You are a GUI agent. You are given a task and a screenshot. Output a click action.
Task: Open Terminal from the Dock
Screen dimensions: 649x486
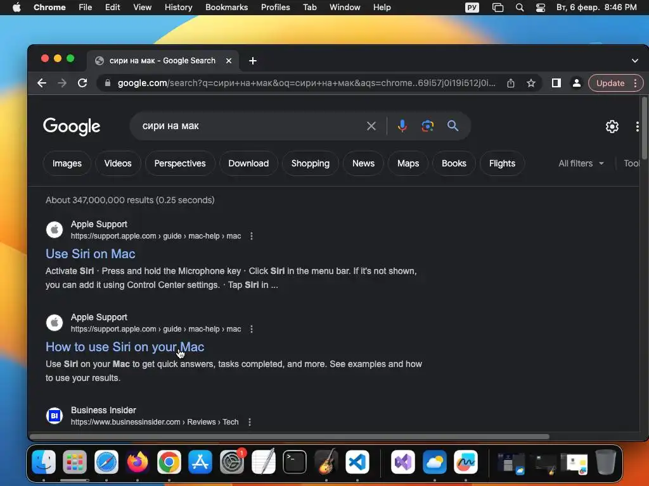pyautogui.click(x=295, y=462)
